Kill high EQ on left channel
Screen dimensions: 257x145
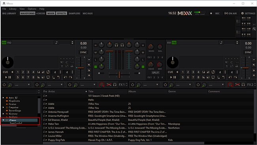96,45
